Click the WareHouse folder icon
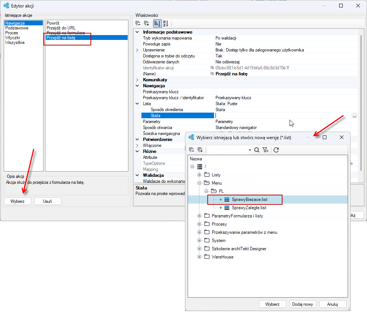Screen dimensions: 367x314 click(x=207, y=257)
